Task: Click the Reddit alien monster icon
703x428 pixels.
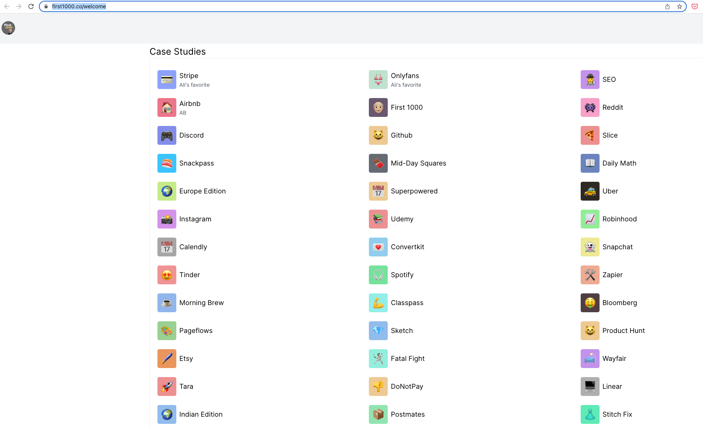Action: 590,107
